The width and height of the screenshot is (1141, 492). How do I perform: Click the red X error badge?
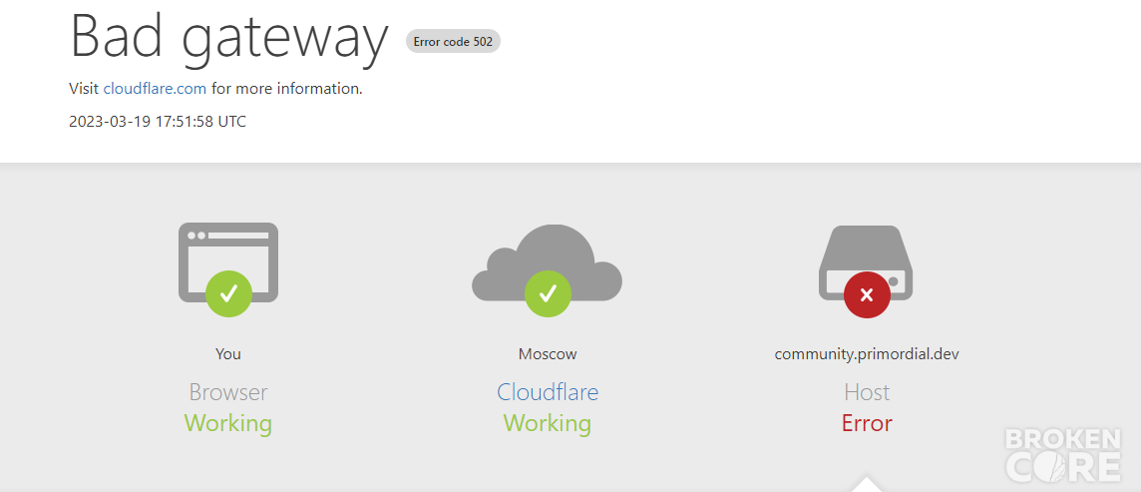click(867, 294)
